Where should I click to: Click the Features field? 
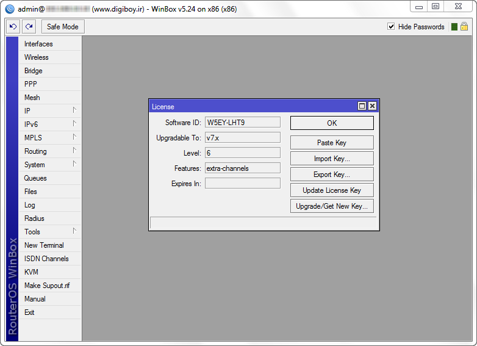click(242, 168)
